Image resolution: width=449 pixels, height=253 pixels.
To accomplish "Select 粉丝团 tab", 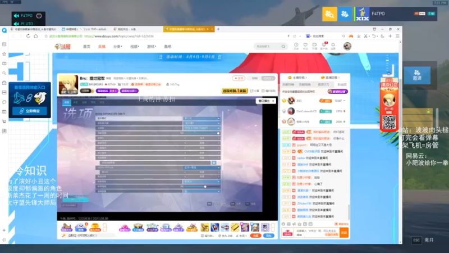I will pyautogui.click(x=342, y=85).
